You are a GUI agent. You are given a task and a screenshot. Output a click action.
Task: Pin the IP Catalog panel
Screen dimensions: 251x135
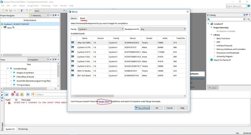pyautogui.click(x=244, y=15)
